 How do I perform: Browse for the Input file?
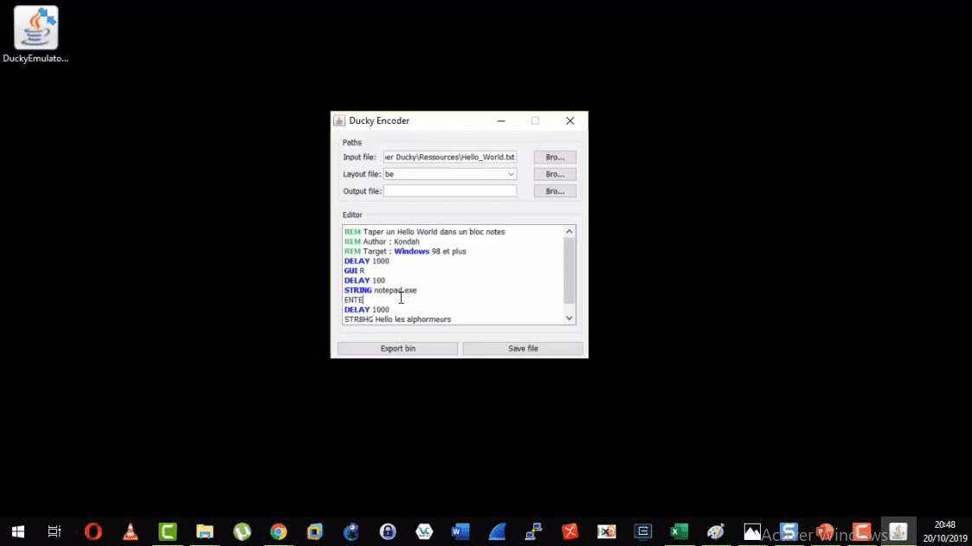tap(555, 157)
